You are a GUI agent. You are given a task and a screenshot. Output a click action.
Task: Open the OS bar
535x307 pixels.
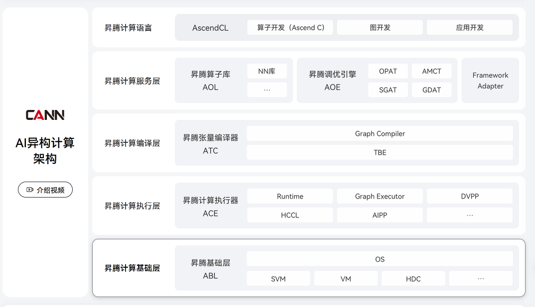(x=380, y=259)
